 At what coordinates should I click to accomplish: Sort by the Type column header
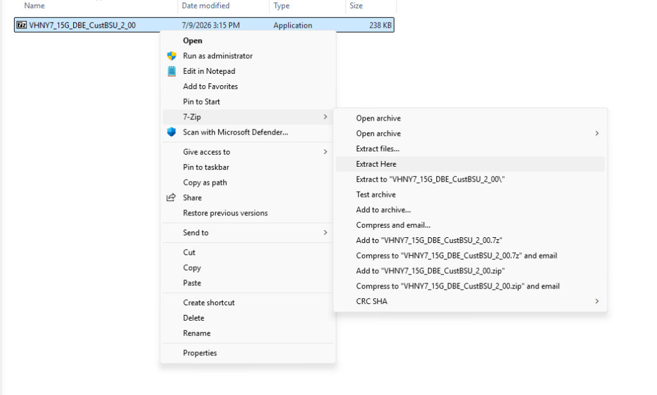tap(282, 6)
